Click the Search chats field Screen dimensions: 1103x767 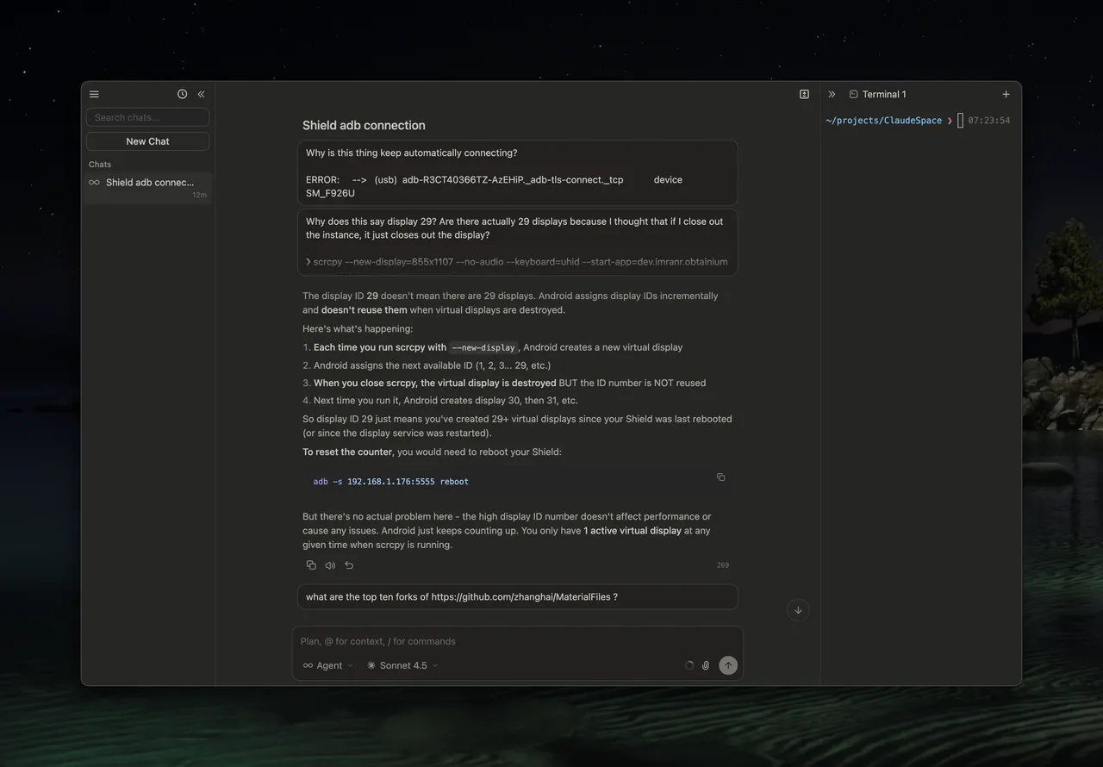[x=147, y=117]
